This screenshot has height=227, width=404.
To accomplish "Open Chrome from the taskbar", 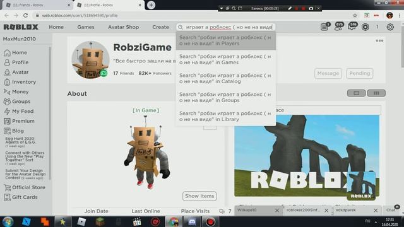I will (x=174, y=221).
